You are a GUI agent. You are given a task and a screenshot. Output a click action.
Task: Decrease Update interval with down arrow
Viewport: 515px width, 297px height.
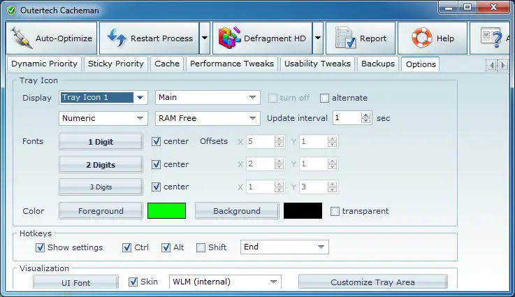[366, 121]
